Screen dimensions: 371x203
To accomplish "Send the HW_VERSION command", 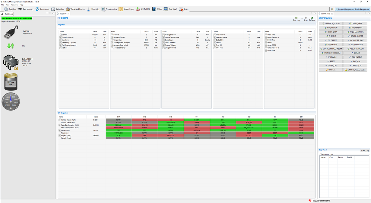I will [x=355, y=28].
